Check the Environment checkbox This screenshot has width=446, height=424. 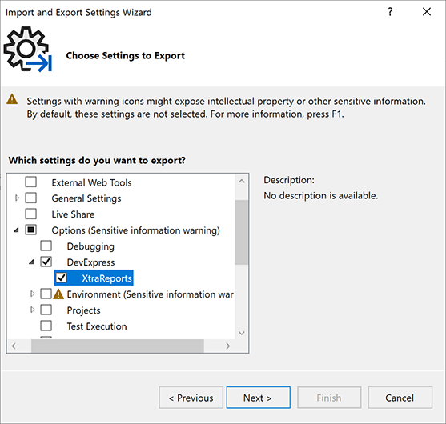(x=46, y=294)
